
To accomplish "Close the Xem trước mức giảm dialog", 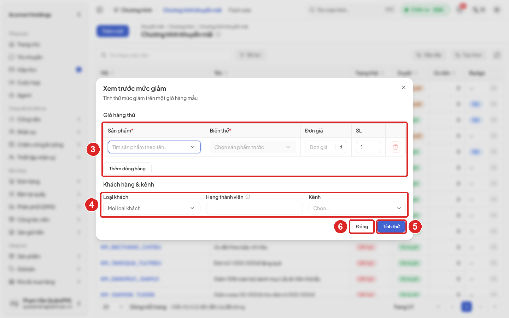I will tap(404, 87).
